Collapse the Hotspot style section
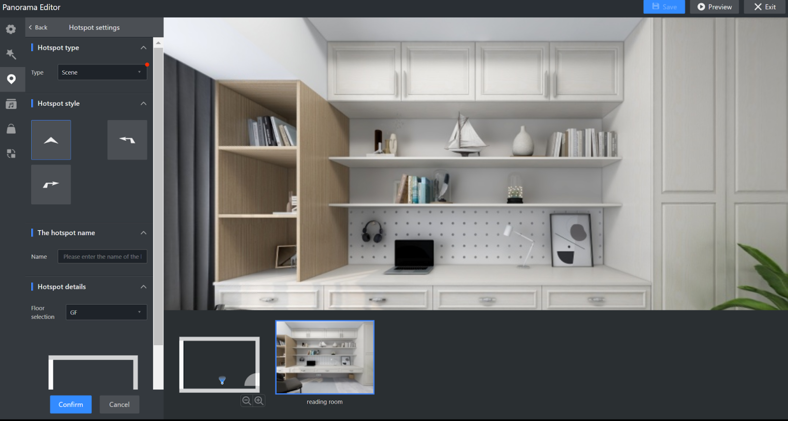Viewport: 788px width, 421px height. pyautogui.click(x=143, y=103)
